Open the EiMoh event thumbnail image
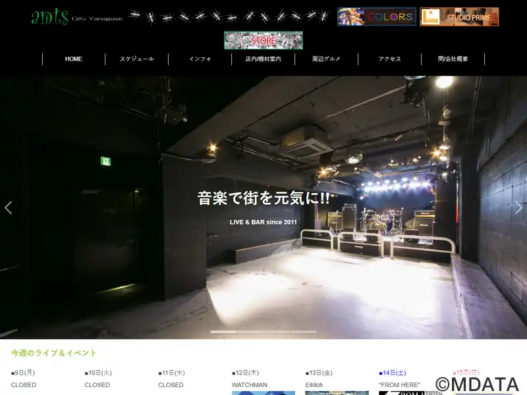 [337, 393]
